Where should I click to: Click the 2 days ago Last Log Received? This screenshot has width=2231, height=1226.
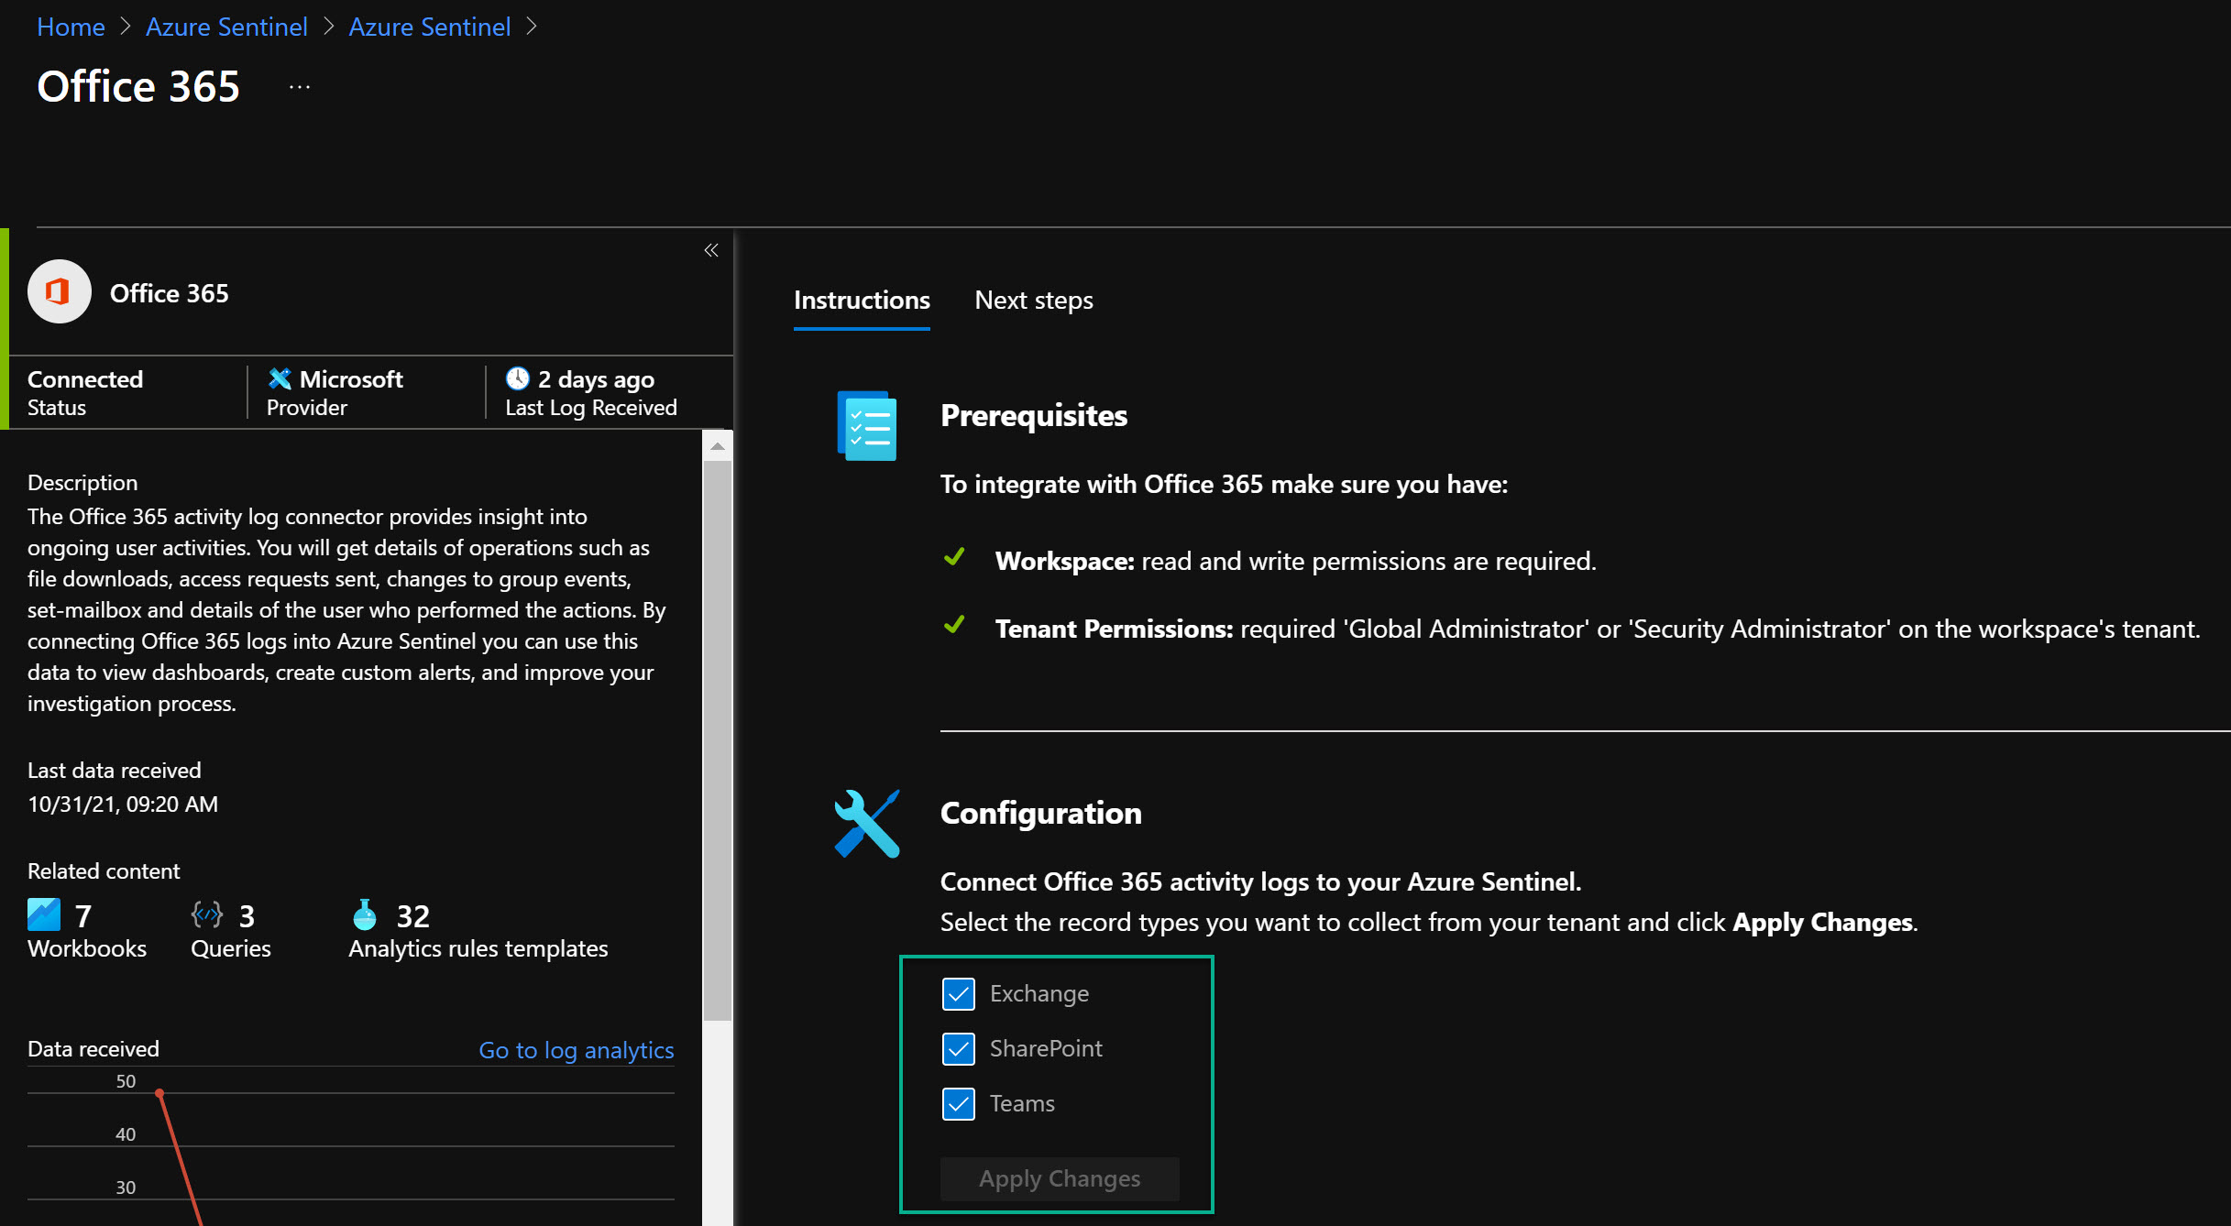(591, 392)
